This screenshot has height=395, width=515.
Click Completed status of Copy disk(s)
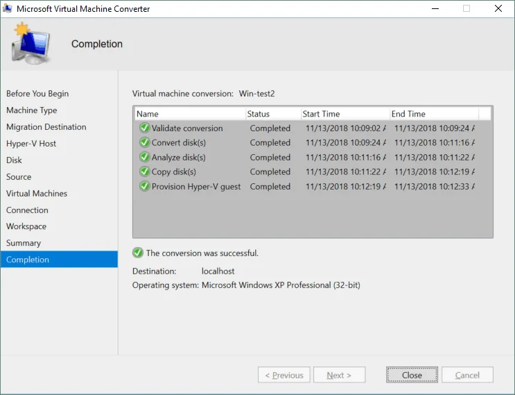point(270,171)
